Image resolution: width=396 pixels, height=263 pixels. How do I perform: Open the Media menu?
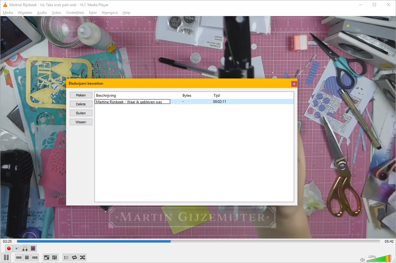coord(8,13)
